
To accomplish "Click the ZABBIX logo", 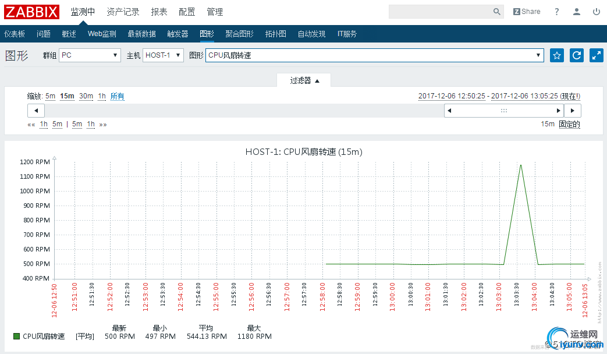I will (x=32, y=12).
